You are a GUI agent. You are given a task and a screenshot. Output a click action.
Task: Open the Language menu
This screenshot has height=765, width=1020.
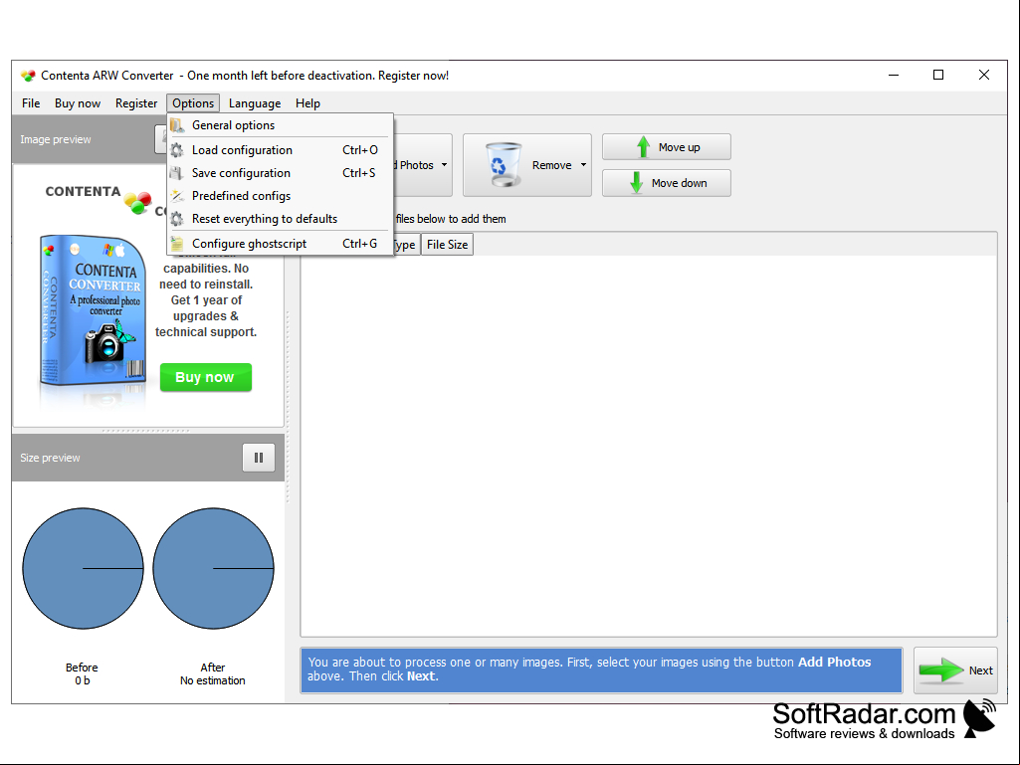pyautogui.click(x=255, y=103)
